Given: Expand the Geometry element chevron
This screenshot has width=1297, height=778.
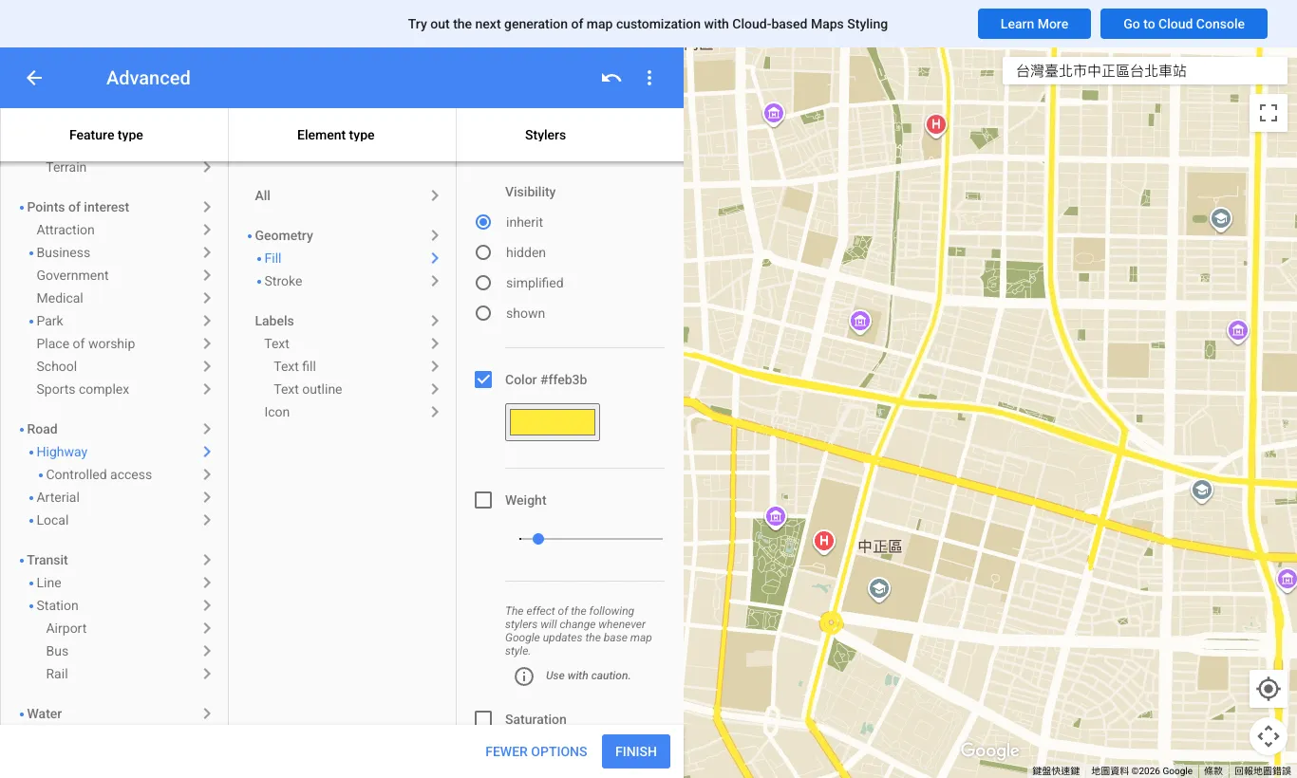Looking at the screenshot, I should click(435, 235).
